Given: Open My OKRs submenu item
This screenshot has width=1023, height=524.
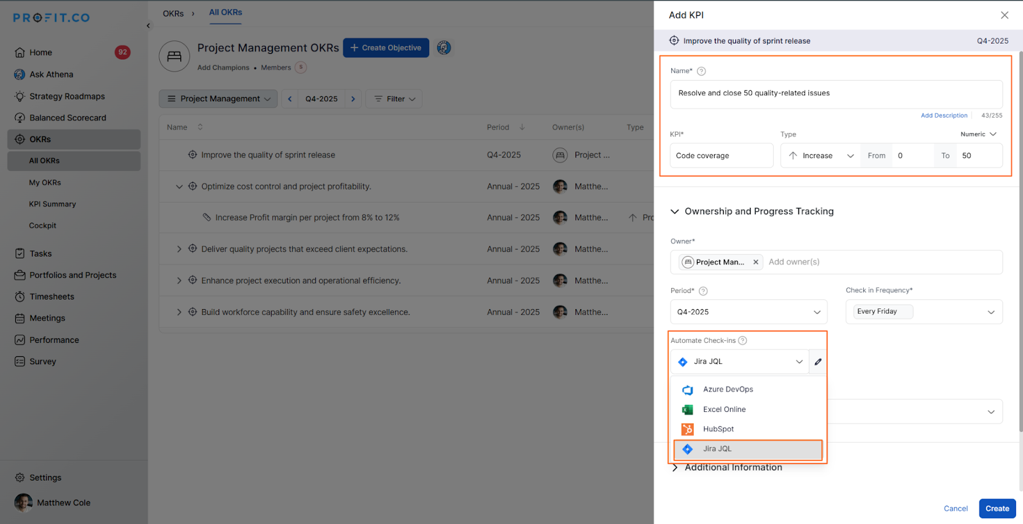Looking at the screenshot, I should pyautogui.click(x=45, y=182).
